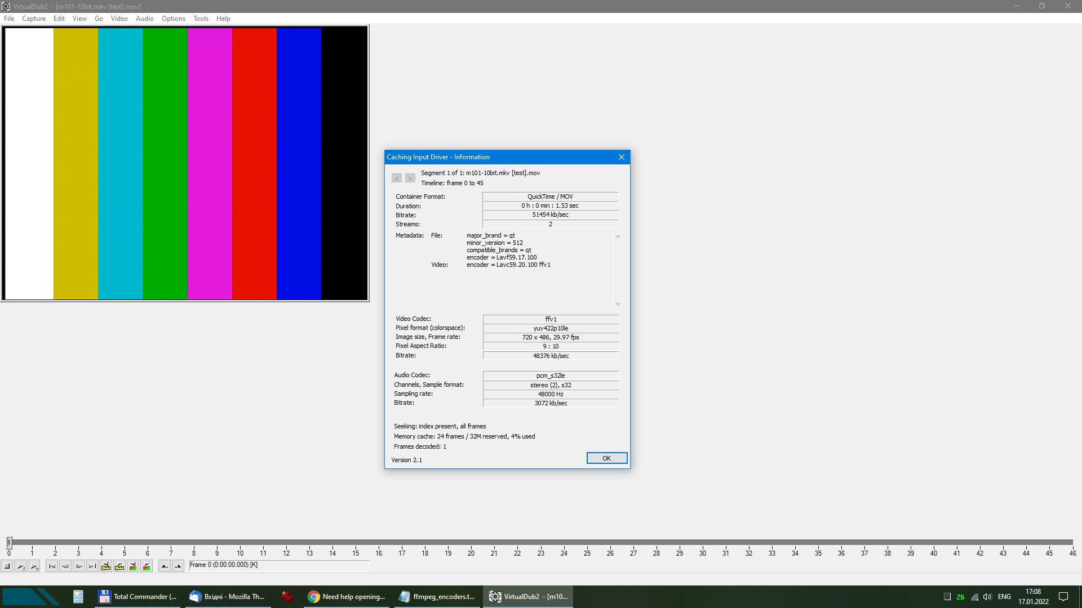
Task: Click the Frame 0 position field
Action: click(279, 565)
